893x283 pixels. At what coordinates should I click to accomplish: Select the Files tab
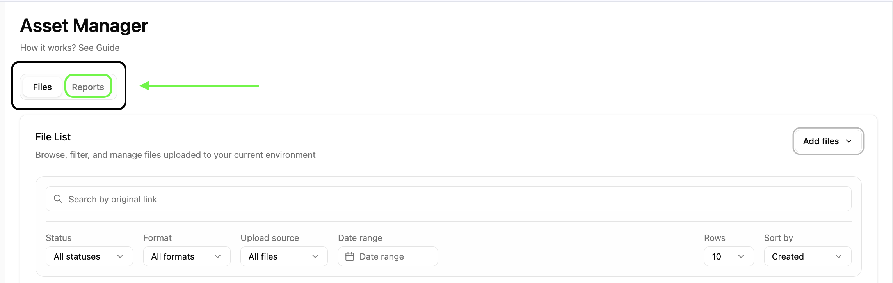[x=42, y=87]
